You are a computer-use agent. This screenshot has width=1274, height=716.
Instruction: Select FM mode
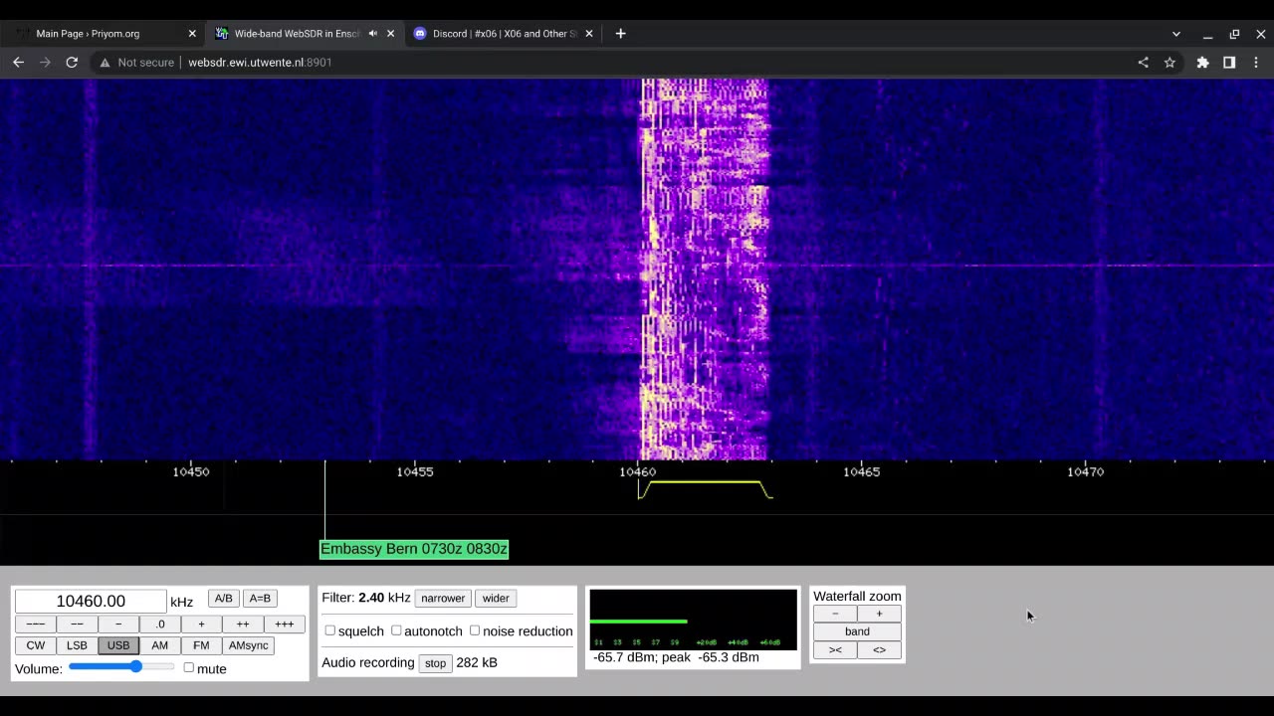201,645
